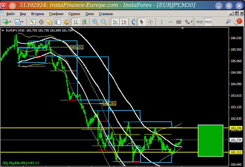Expand the EURJPY,M30 chart title triangle

coord(3,31)
